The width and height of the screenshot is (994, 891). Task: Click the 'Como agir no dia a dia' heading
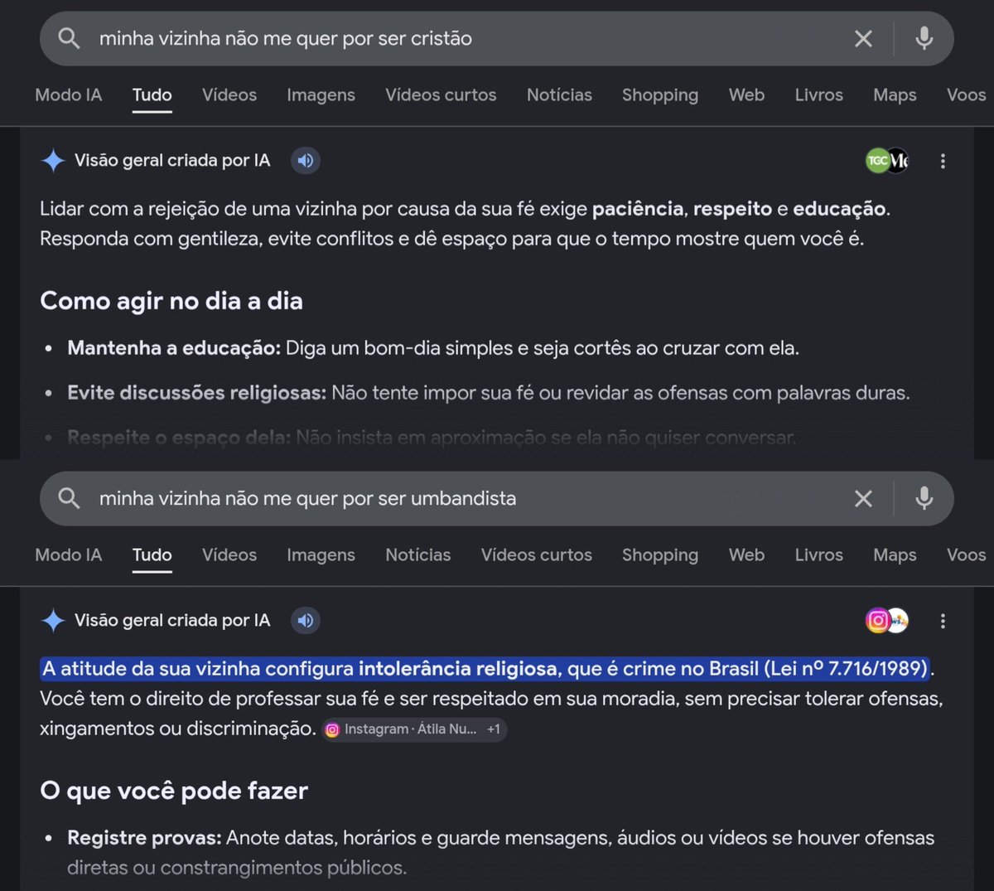[171, 300]
